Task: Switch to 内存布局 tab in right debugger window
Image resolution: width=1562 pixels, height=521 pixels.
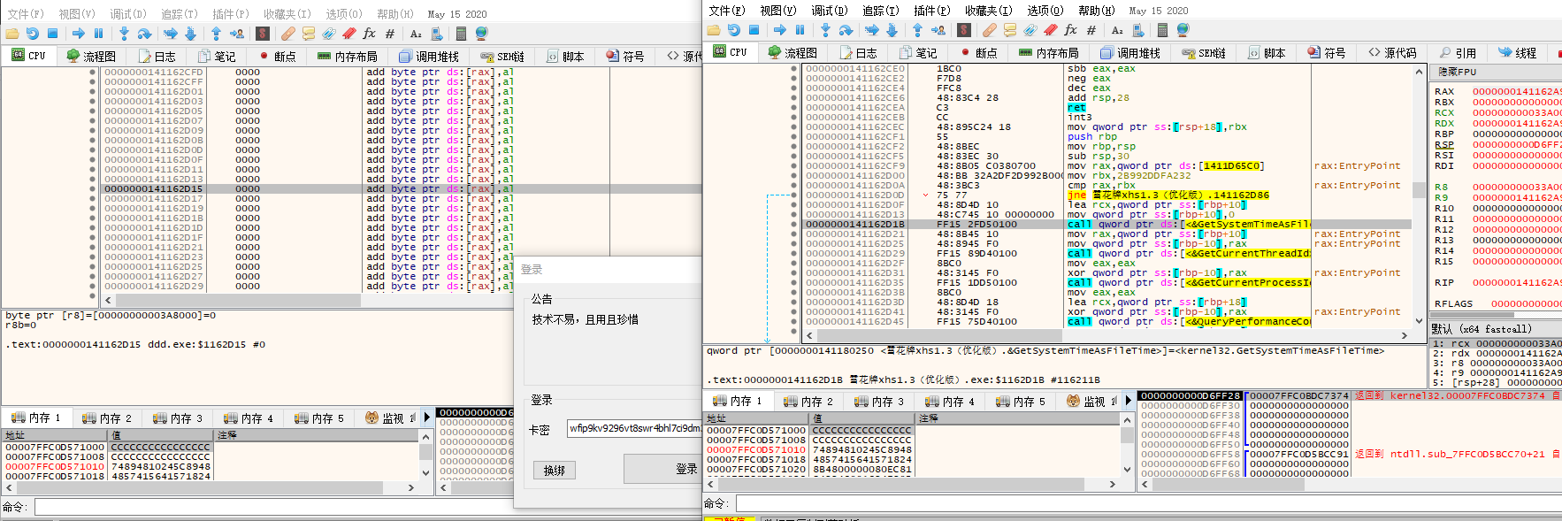Action: pos(1049,53)
